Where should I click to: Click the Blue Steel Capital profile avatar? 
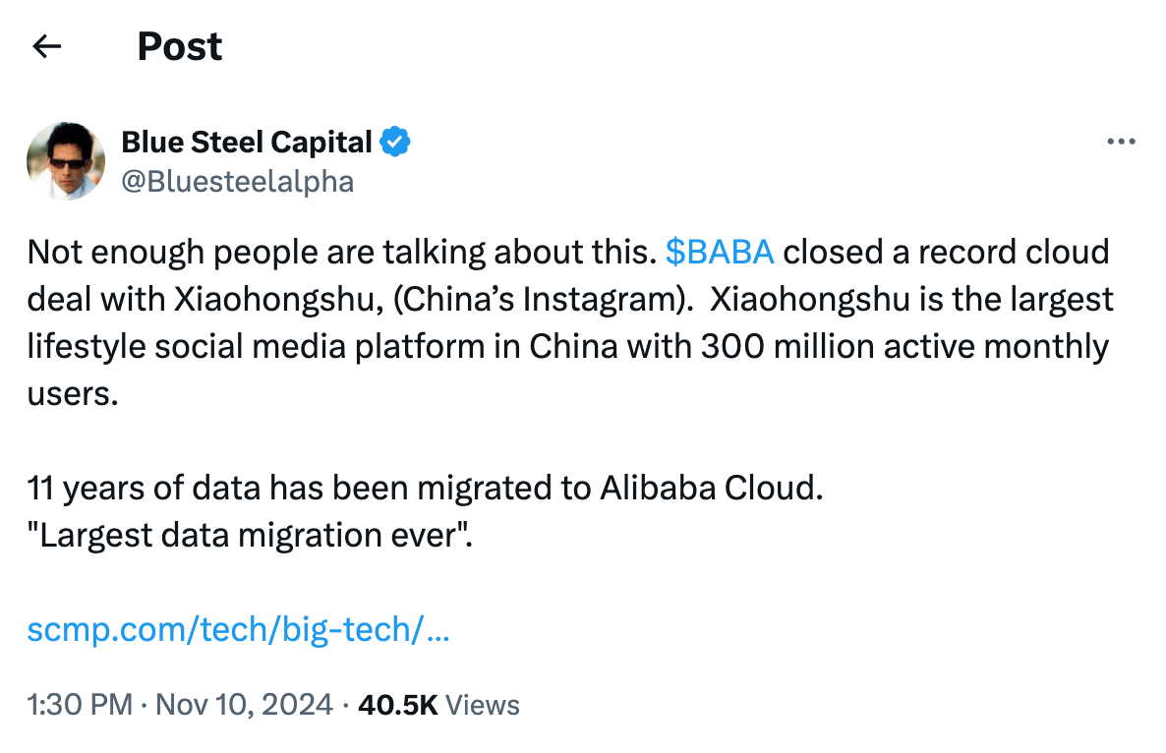click(66, 161)
